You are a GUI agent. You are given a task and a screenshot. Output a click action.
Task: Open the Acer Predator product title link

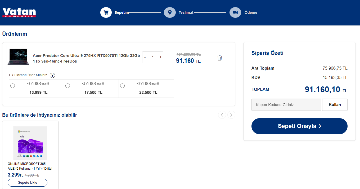(87, 58)
